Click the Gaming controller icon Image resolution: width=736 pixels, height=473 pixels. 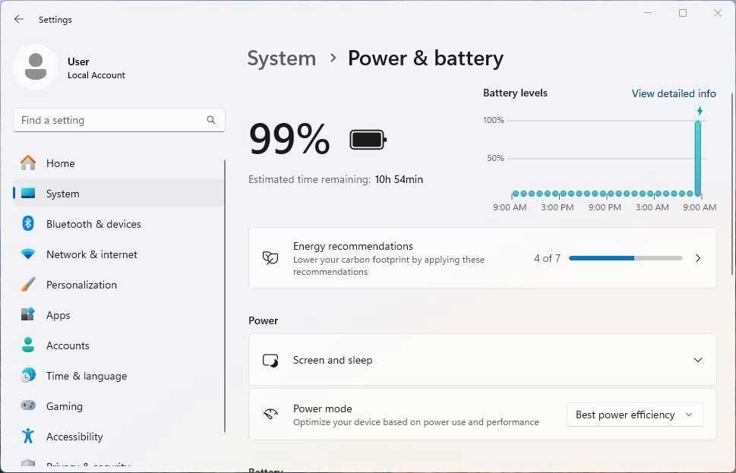tap(28, 406)
